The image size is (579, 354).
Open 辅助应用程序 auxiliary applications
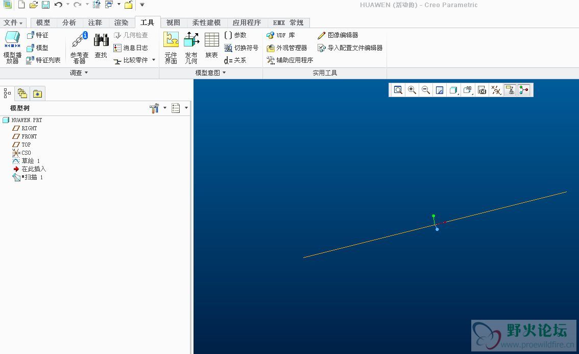pyautogui.click(x=290, y=60)
